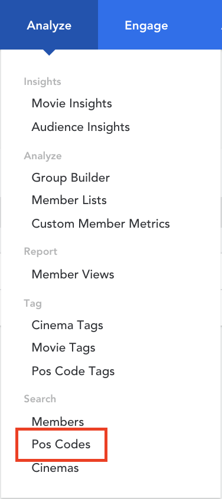Select Cinemas under Search

(55, 468)
